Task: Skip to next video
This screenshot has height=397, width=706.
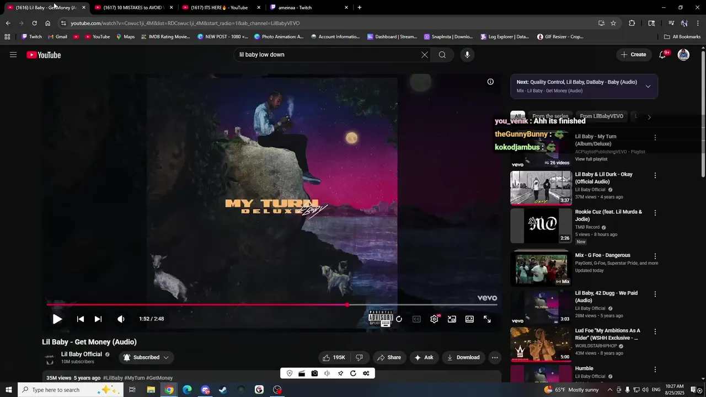Action: (x=98, y=319)
